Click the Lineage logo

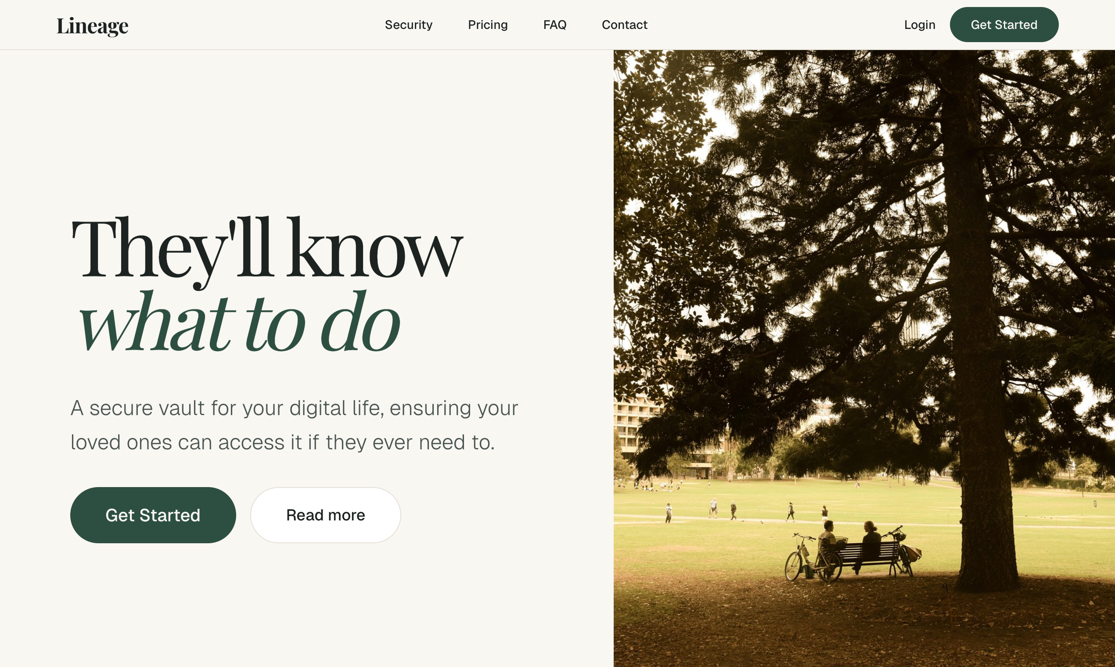[92, 25]
